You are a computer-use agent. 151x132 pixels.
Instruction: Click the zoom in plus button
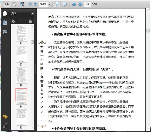tap(35, 4)
